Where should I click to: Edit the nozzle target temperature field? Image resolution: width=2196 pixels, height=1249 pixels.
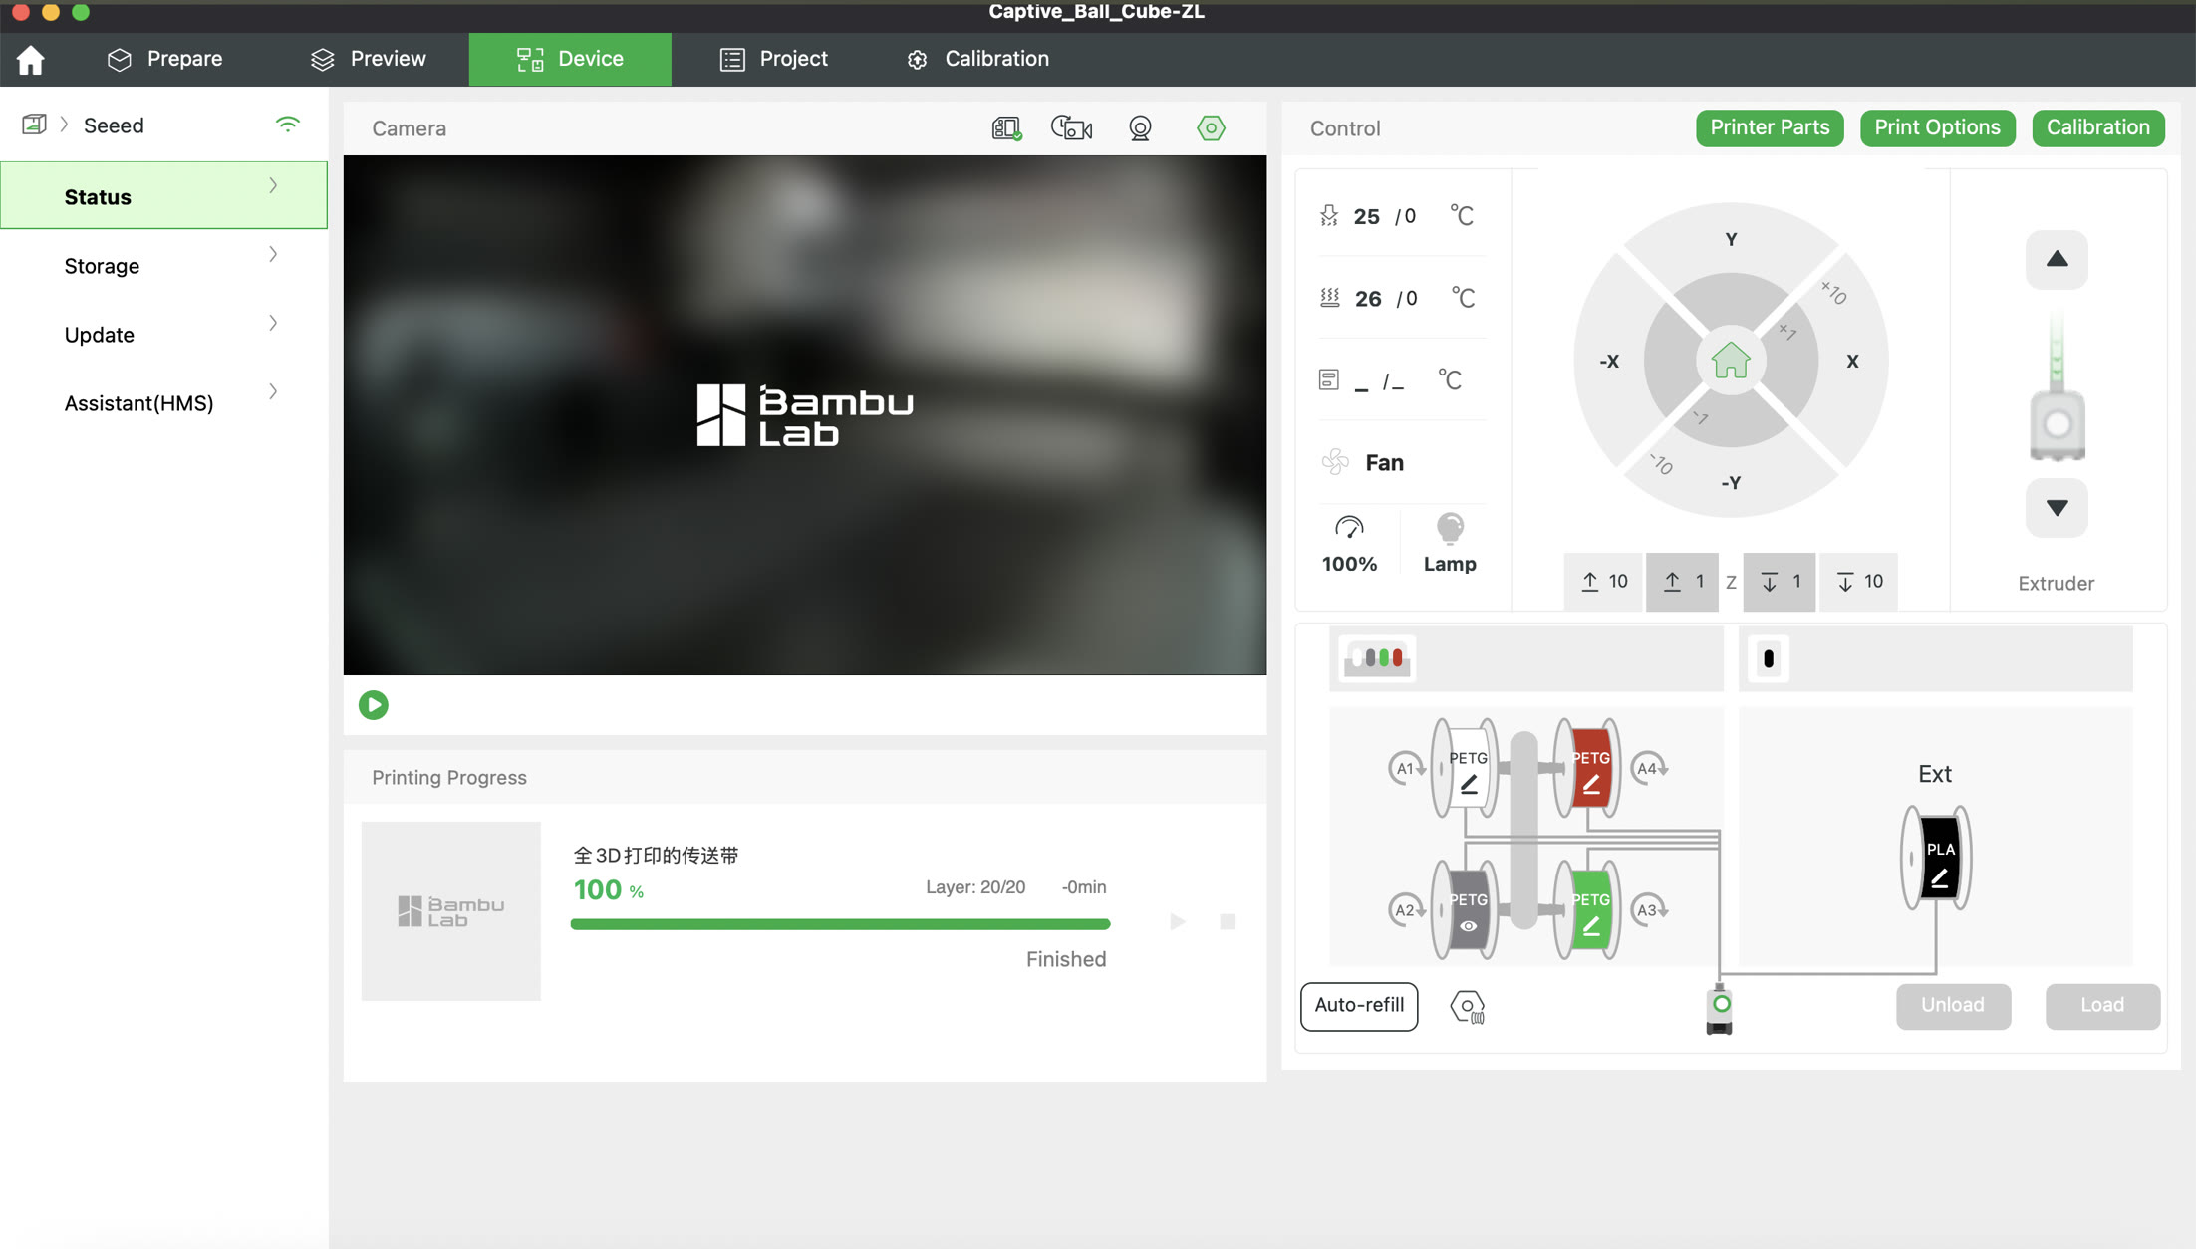(1408, 216)
